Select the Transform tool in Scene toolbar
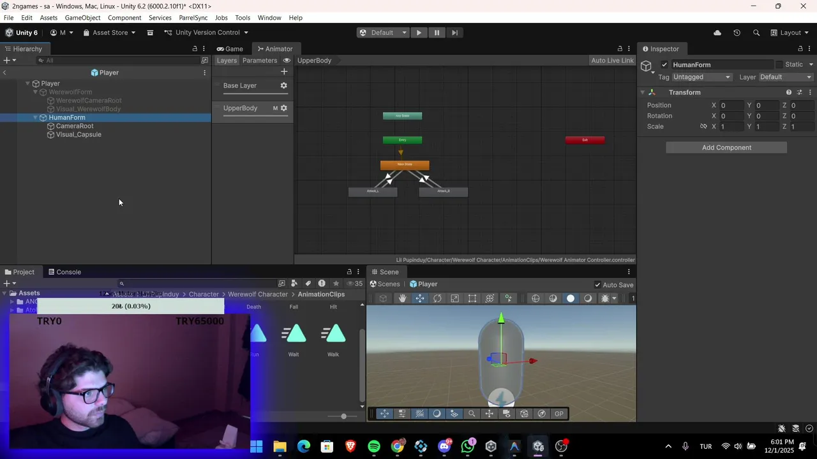The width and height of the screenshot is (817, 459). tap(490, 298)
